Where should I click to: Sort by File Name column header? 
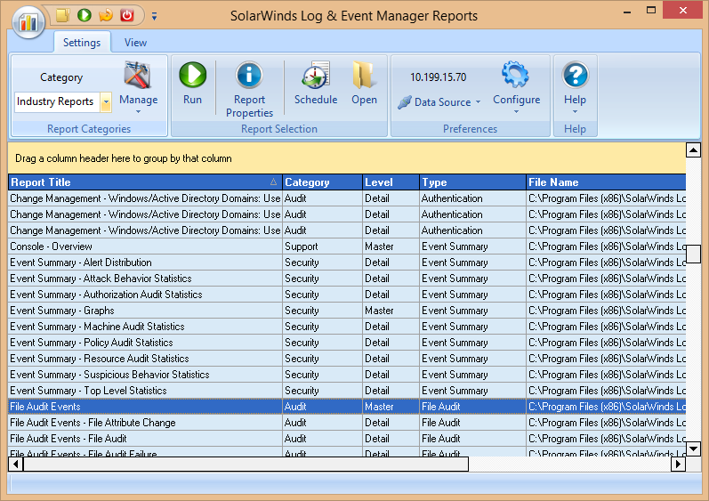607,182
